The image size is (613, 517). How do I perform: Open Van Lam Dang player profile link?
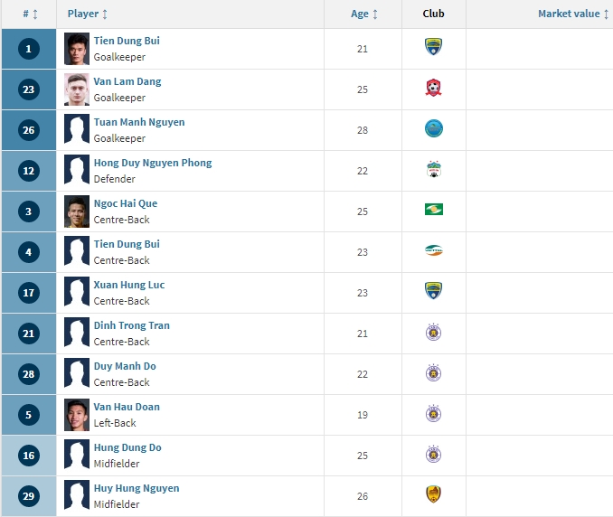(x=127, y=81)
